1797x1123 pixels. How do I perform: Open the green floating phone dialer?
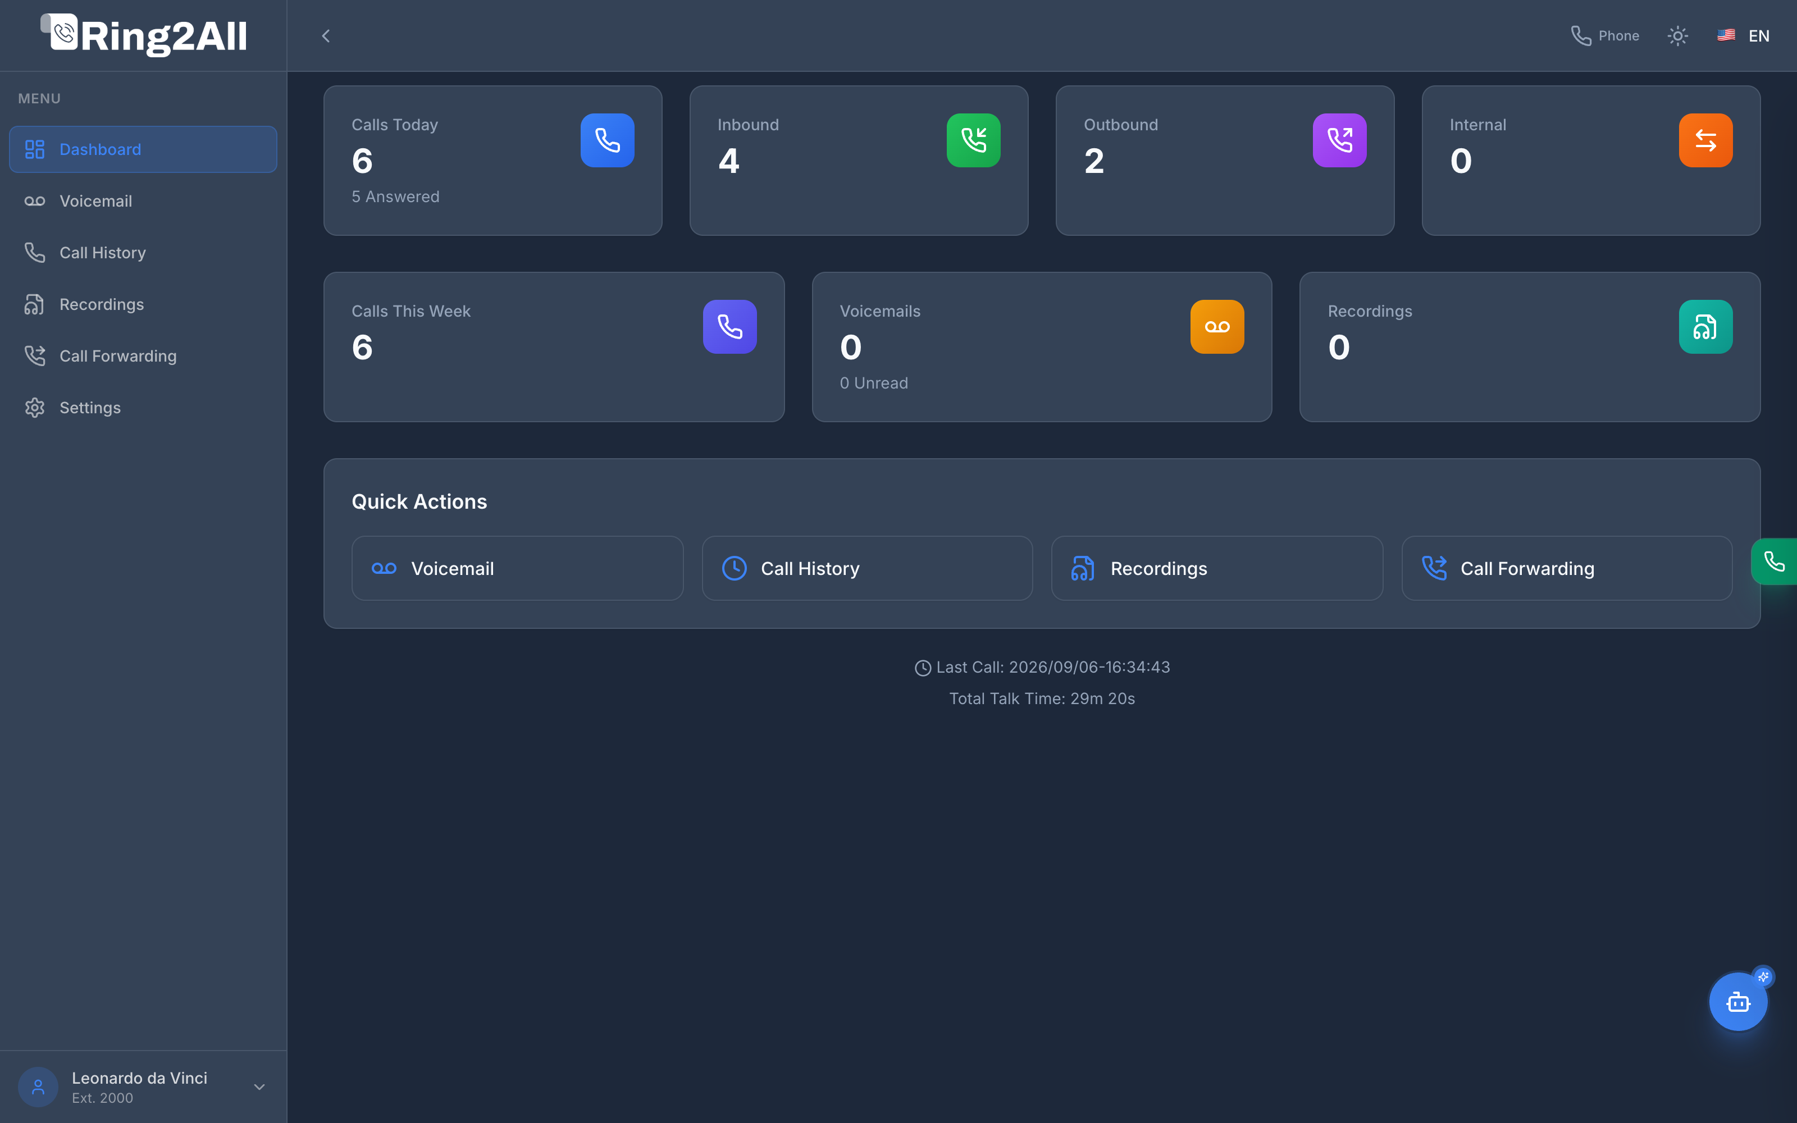pyautogui.click(x=1774, y=561)
